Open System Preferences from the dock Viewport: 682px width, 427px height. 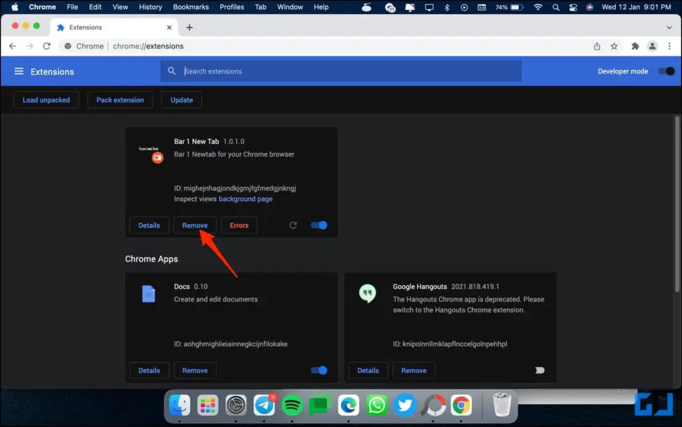coord(236,405)
